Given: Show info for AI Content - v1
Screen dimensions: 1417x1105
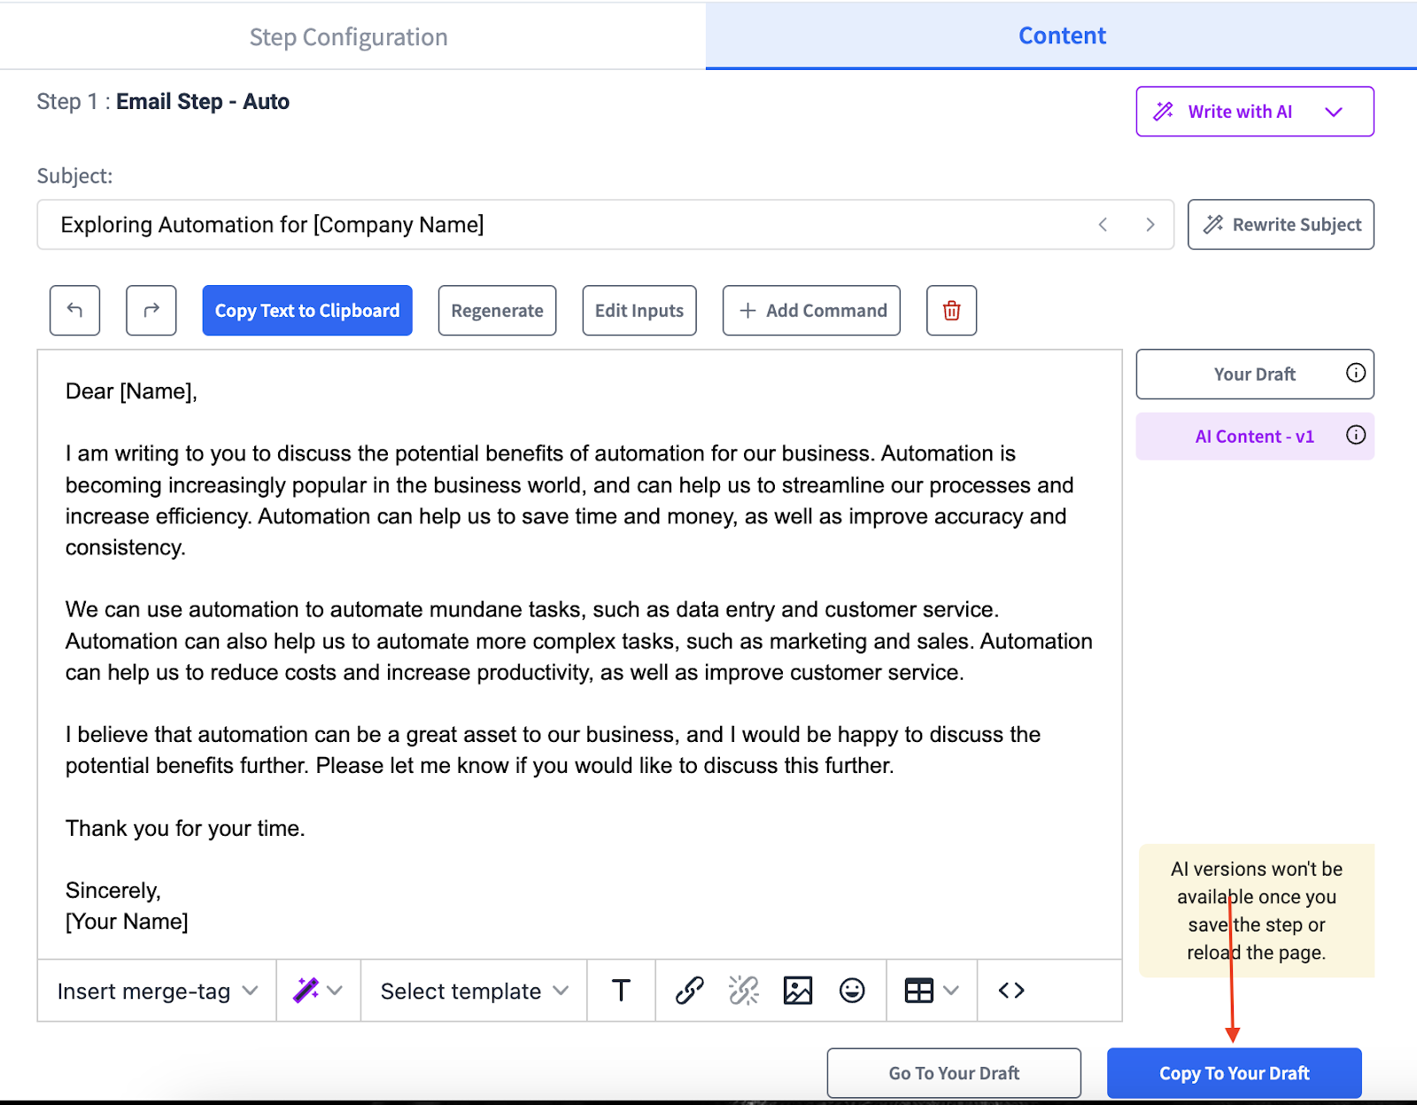Looking at the screenshot, I should [1356, 435].
